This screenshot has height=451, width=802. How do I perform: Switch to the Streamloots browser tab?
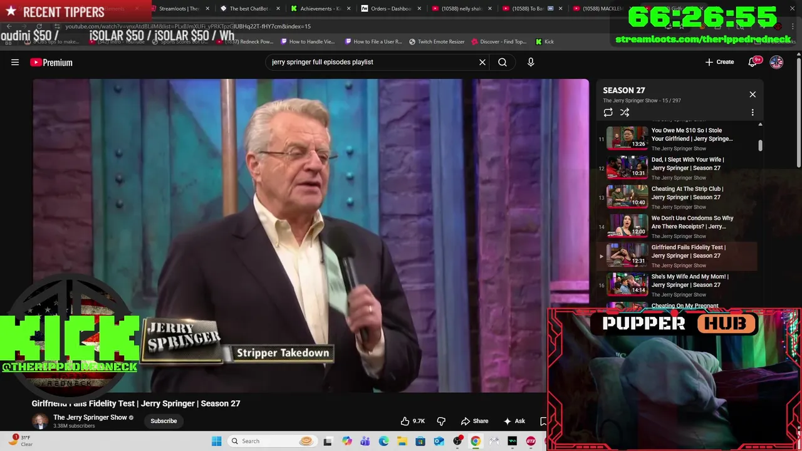[x=178, y=9]
